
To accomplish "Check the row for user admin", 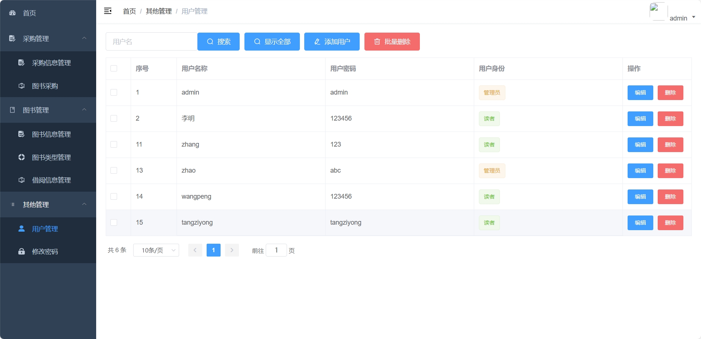I will (114, 92).
